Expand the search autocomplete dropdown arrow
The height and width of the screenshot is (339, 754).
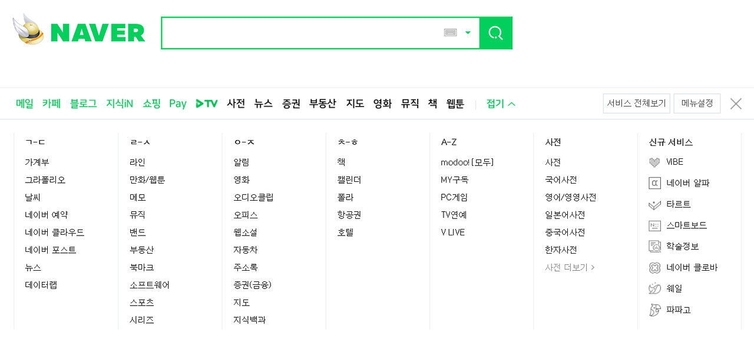coord(468,33)
